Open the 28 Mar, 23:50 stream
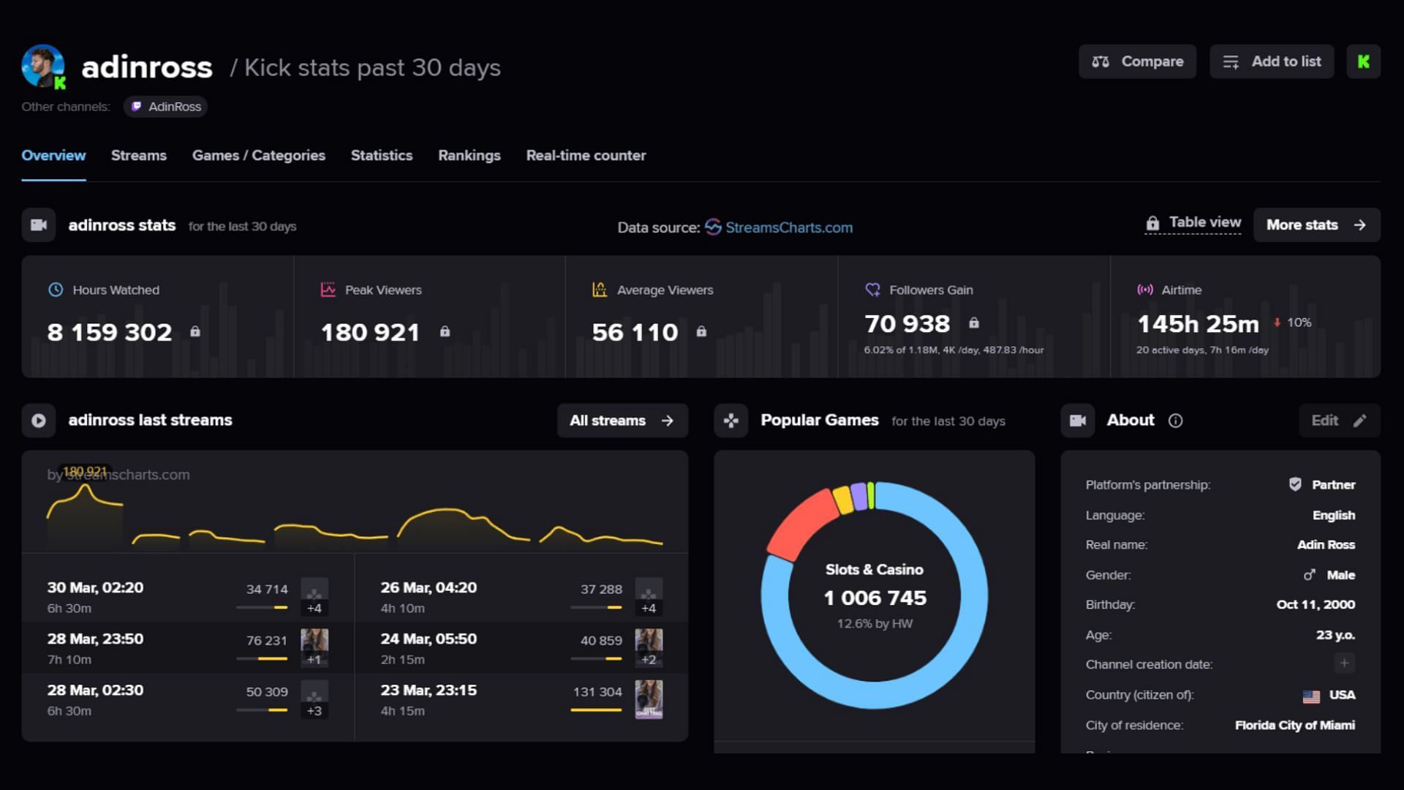This screenshot has height=790, width=1404. coord(188,648)
